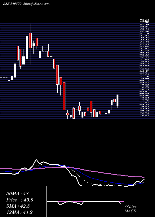Click the Price : 45.3 reading
This screenshot has height=217, width=155.
click(20, 200)
